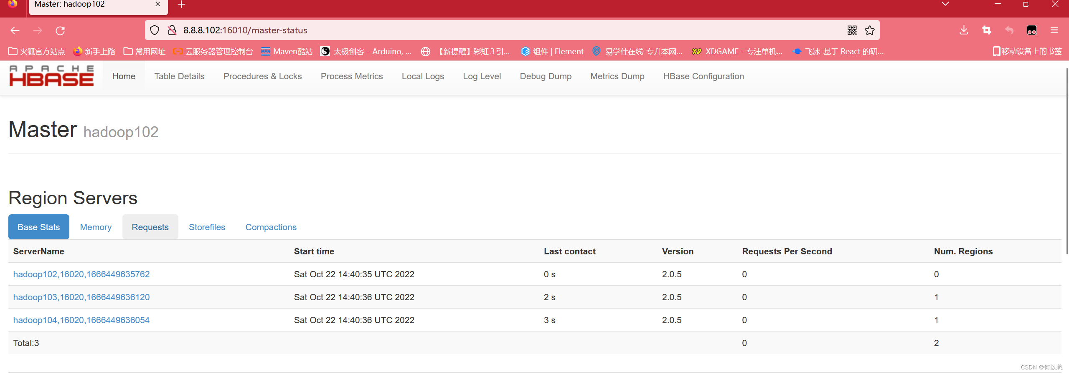Open the downloads arrow icon
Viewport: 1069px width, 374px height.
[x=964, y=30]
